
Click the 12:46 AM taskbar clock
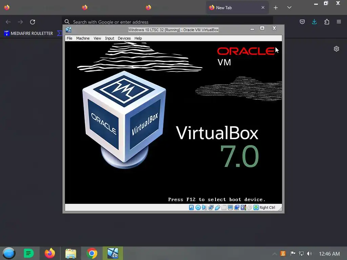(329, 254)
